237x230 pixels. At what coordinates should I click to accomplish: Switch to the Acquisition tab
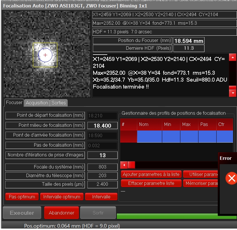(x=37, y=103)
